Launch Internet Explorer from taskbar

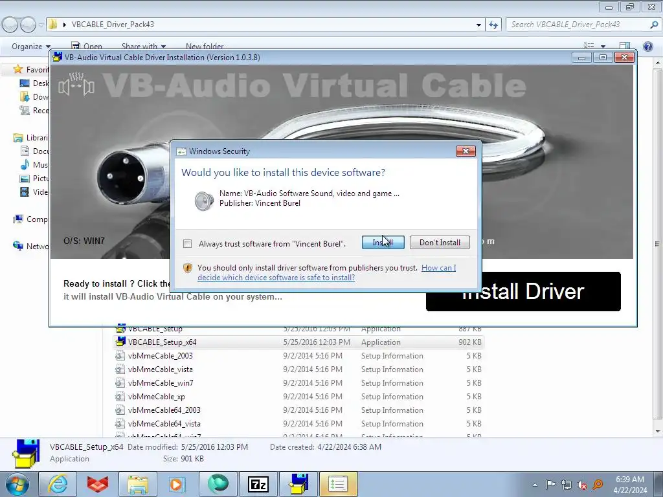(x=58, y=484)
